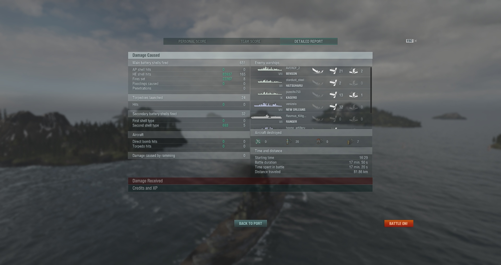Click the last aircraft-destroyed icon showing 7
This screenshot has height=265, width=501.
(350, 141)
